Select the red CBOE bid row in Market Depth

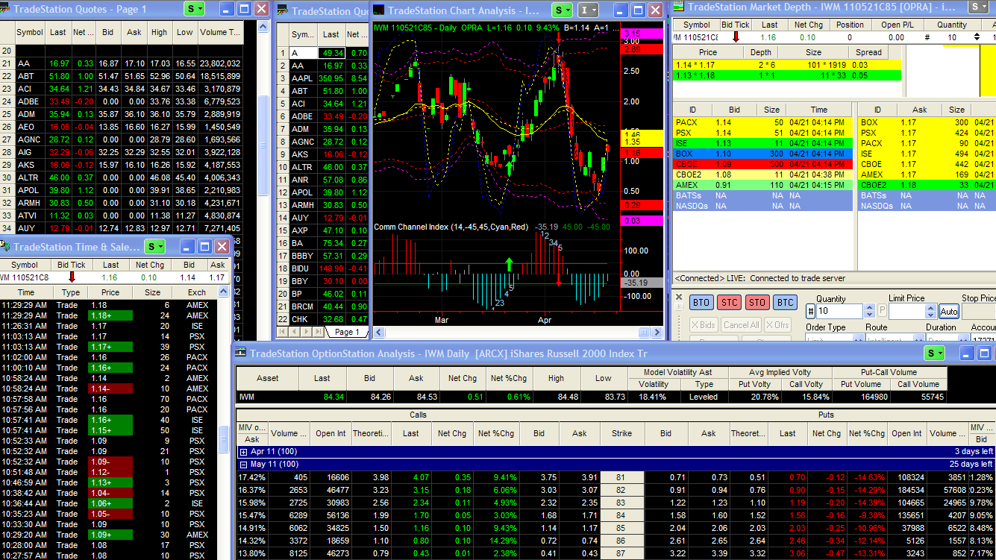(762, 164)
